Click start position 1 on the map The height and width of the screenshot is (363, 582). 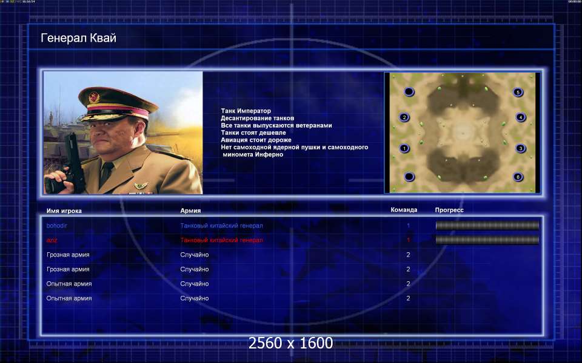(x=404, y=149)
